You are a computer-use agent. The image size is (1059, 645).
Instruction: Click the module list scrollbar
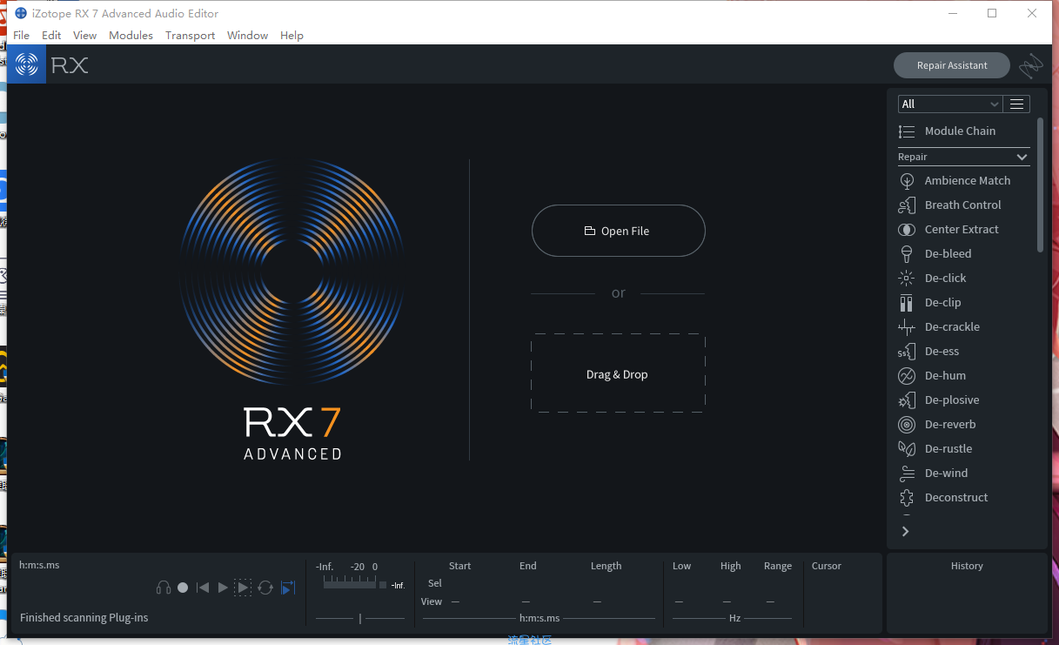pyautogui.click(x=1040, y=185)
